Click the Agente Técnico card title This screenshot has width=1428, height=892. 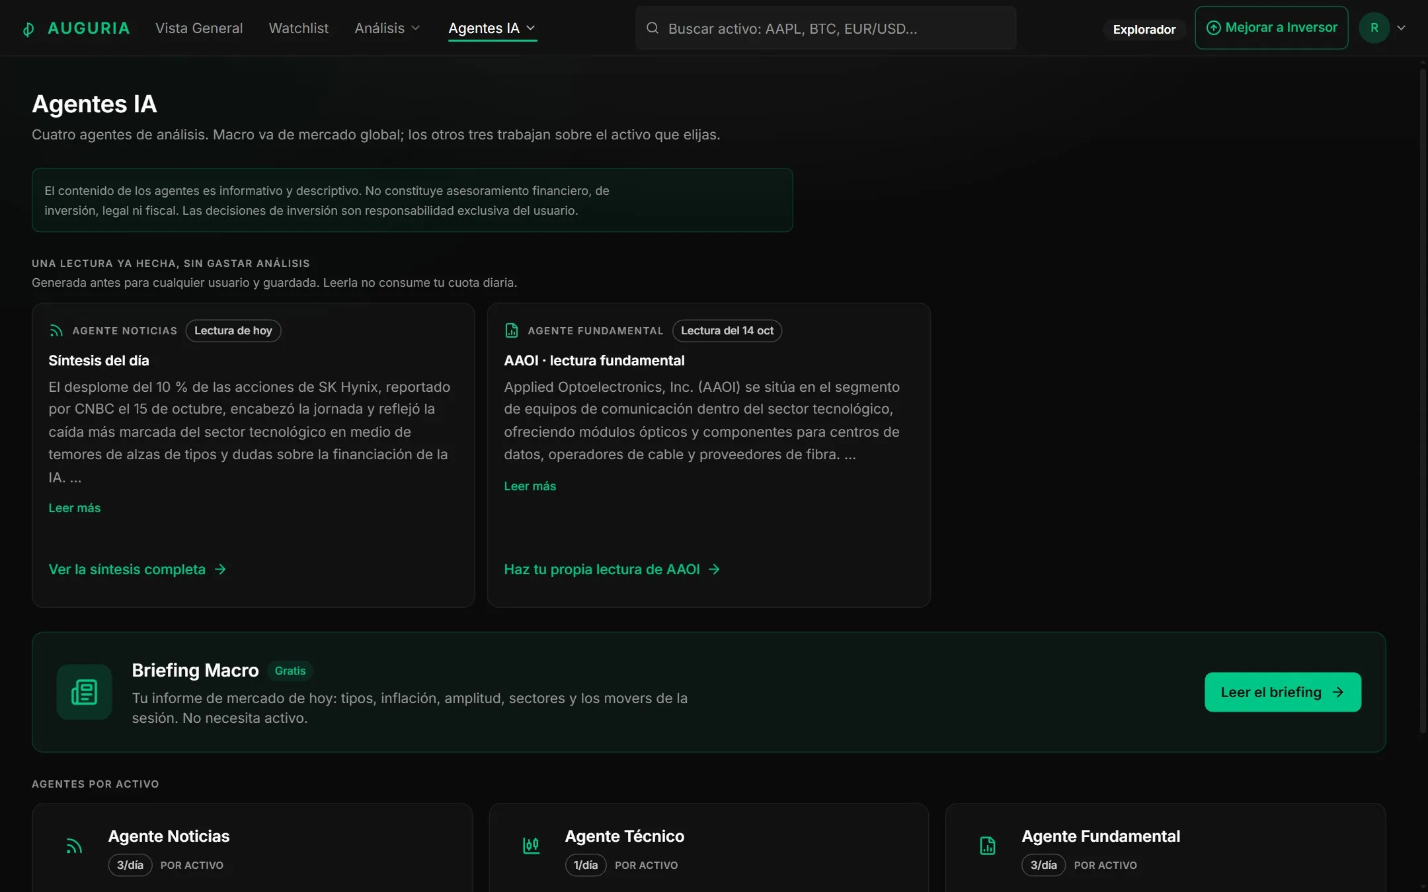(x=625, y=836)
